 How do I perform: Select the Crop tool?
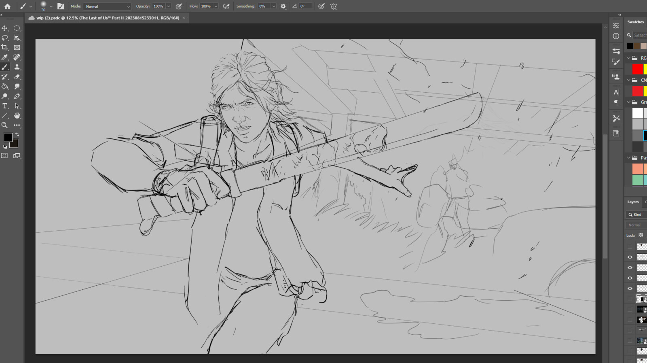coord(5,48)
